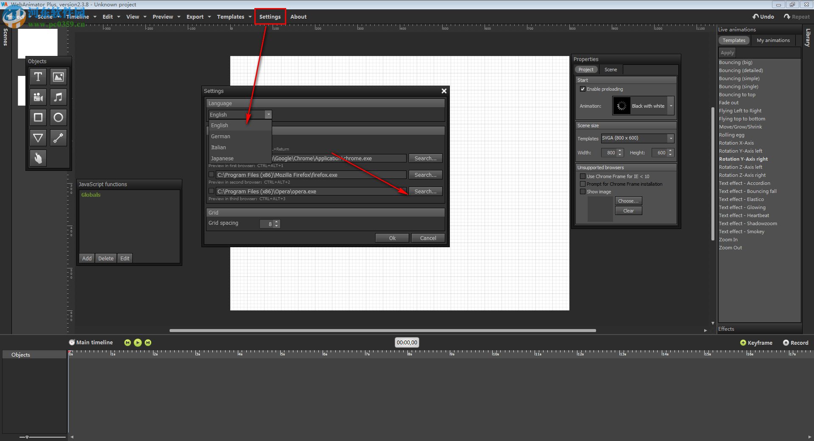This screenshot has width=814, height=441.
Task: Insert an Audio object
Action: click(58, 97)
